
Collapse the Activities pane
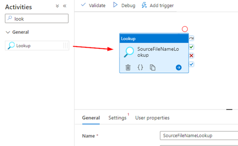click(x=65, y=6)
